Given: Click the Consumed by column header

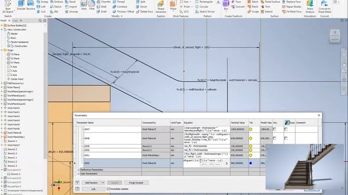Looking at the screenshot, I should coord(156,122).
